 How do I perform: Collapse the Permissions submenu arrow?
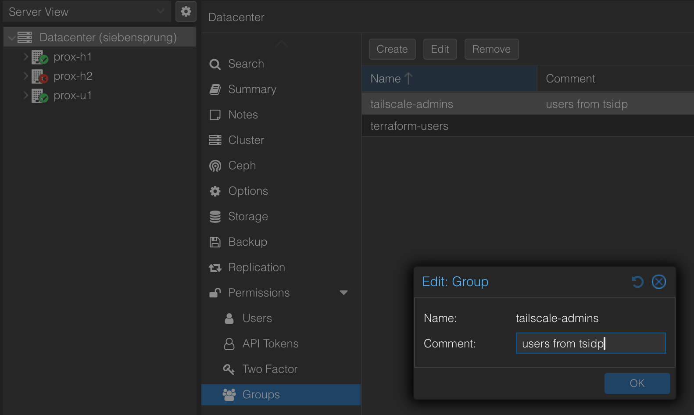coord(344,293)
